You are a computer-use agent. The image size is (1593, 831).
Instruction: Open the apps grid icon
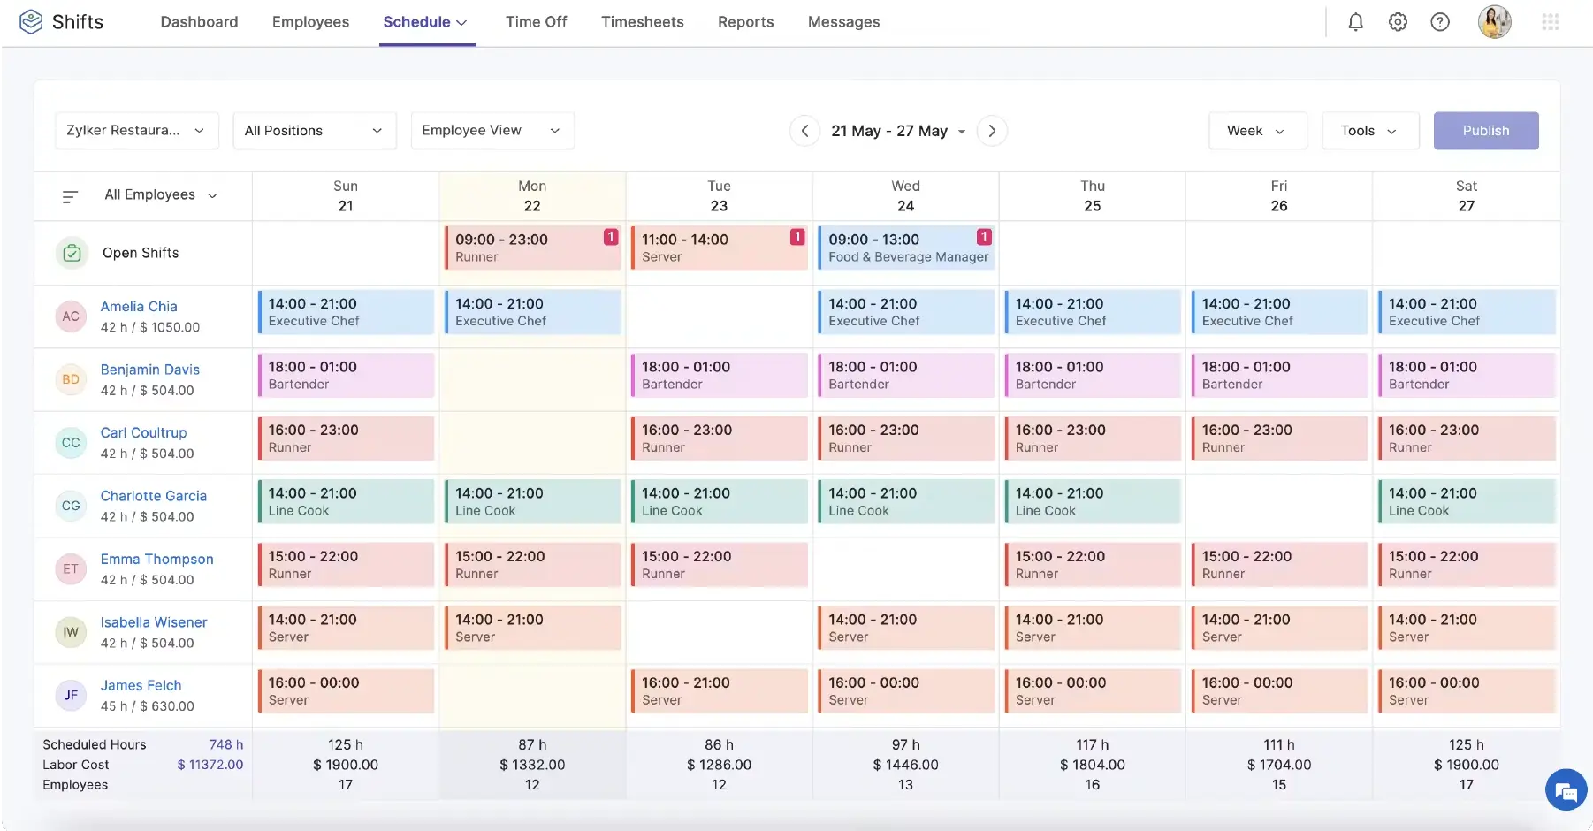(x=1551, y=22)
